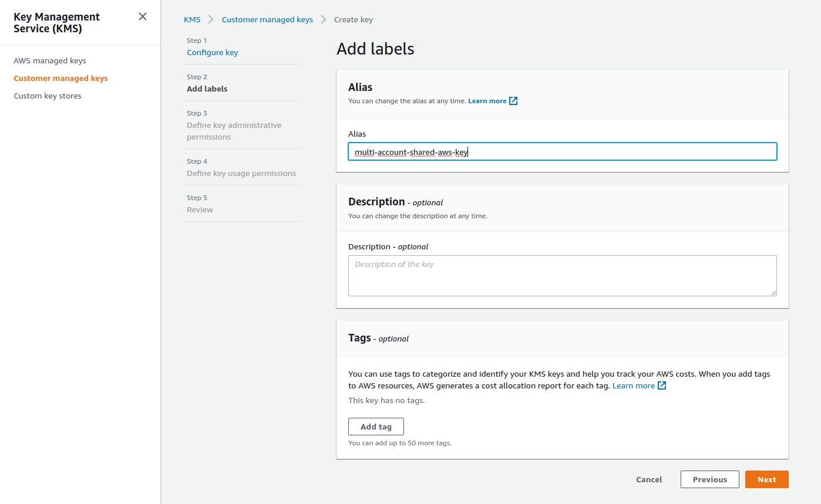The width and height of the screenshot is (821, 504).
Task: Click inside the Alias text field
Action: [x=562, y=151]
